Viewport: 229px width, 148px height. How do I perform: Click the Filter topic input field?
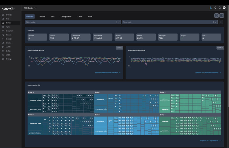(167, 22)
